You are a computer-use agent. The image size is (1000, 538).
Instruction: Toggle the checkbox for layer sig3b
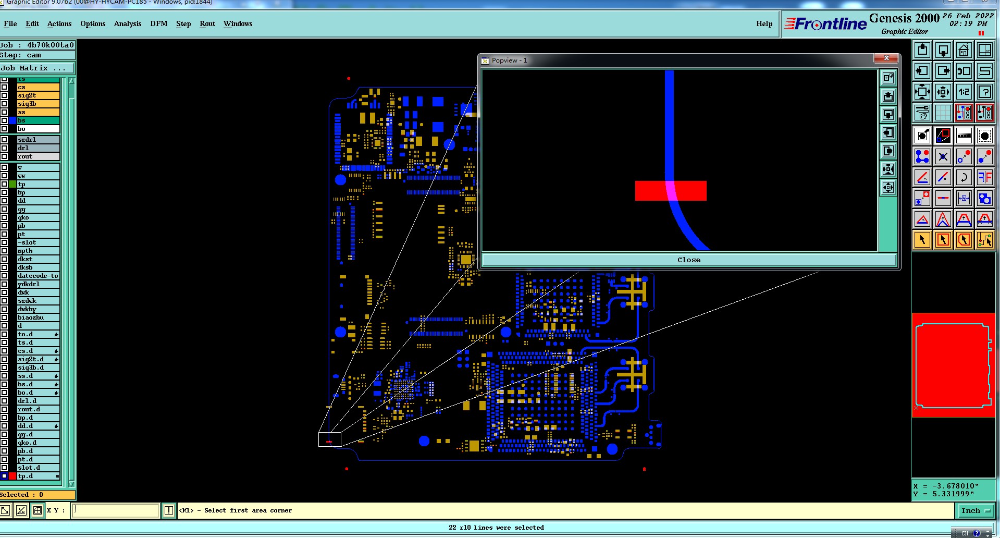pos(4,104)
